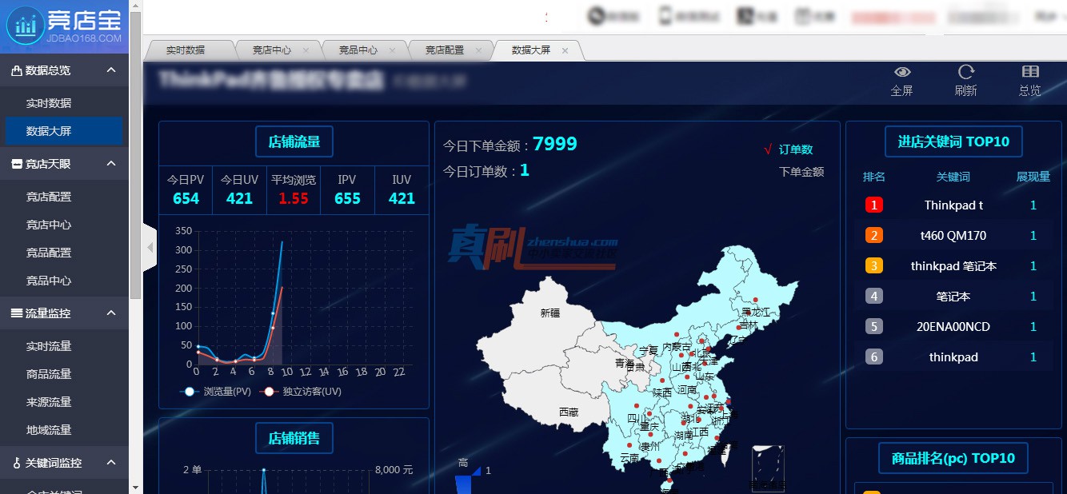Click the gray rank 5 badge

pyautogui.click(x=874, y=327)
